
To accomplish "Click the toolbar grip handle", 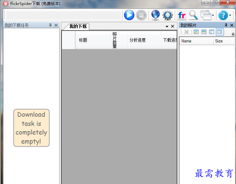I will 4,15.
